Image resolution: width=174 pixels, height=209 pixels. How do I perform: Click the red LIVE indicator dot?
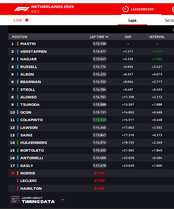click(x=27, y=20)
